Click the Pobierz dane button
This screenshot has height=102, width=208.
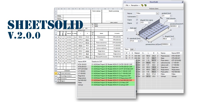[154, 9]
